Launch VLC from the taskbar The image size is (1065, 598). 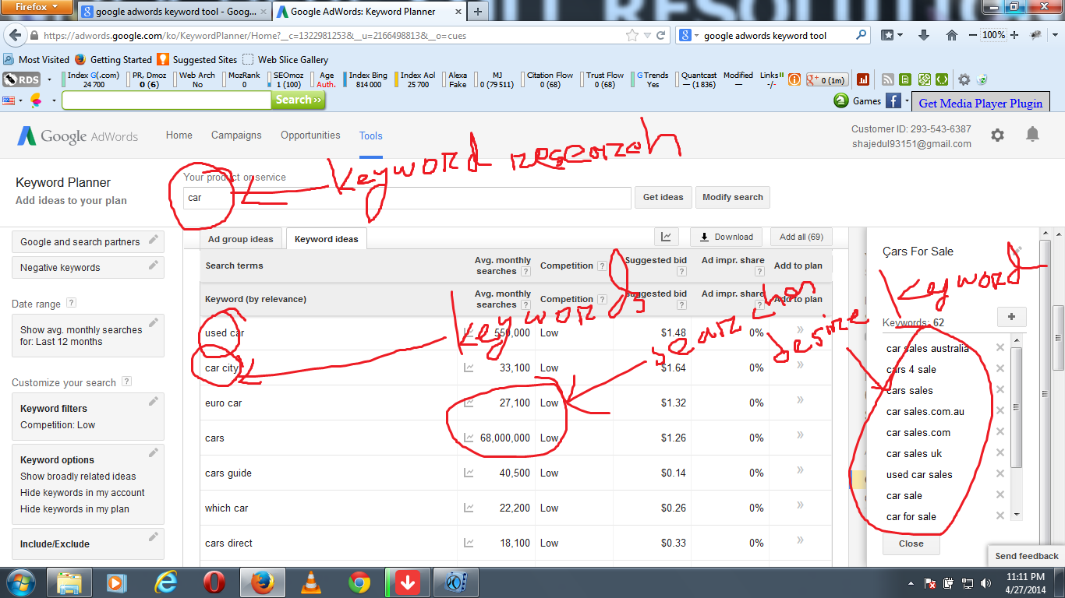(x=311, y=582)
